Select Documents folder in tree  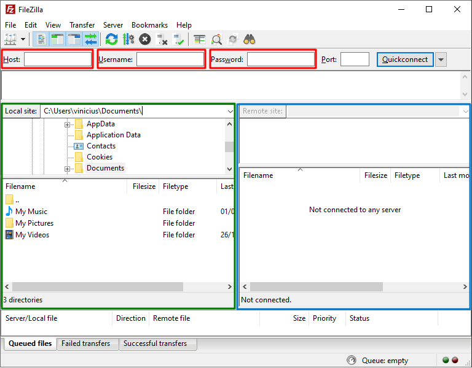(105, 168)
